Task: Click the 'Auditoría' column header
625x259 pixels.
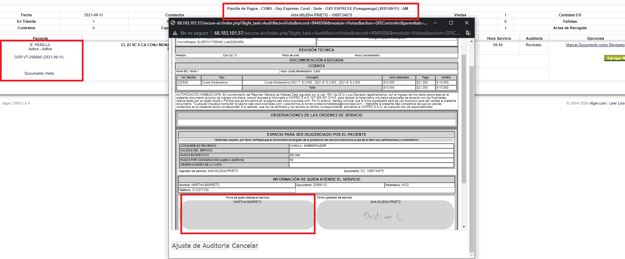Action: [534, 38]
